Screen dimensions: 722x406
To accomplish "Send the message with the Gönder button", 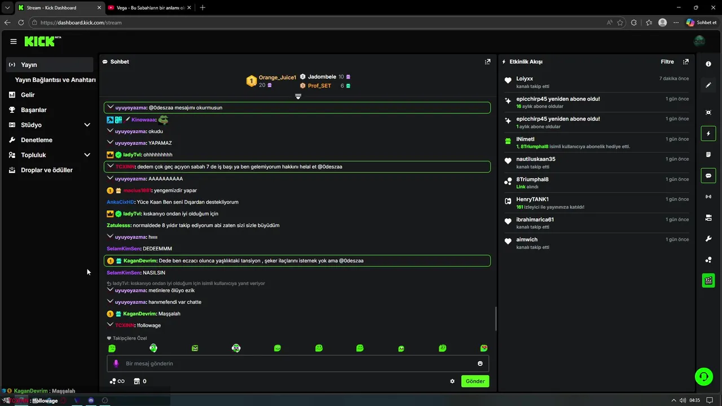I will [x=475, y=381].
